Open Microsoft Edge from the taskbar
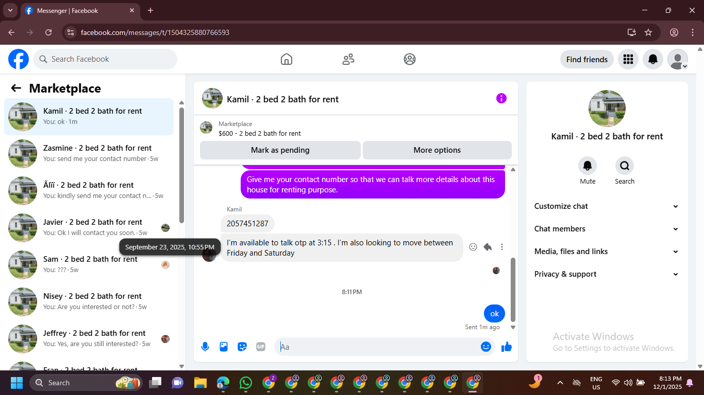 (223, 383)
